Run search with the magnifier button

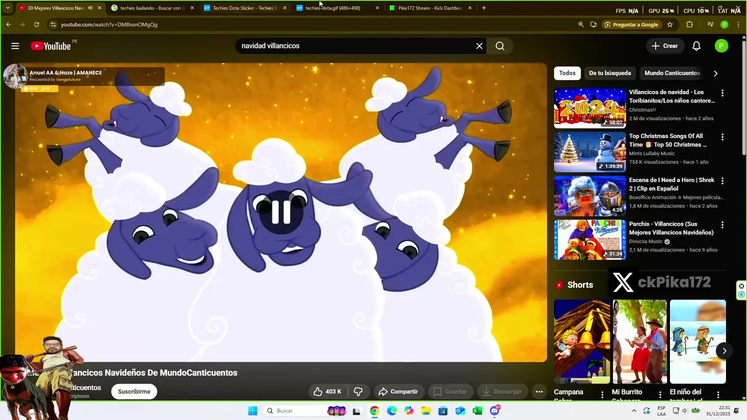pyautogui.click(x=500, y=46)
